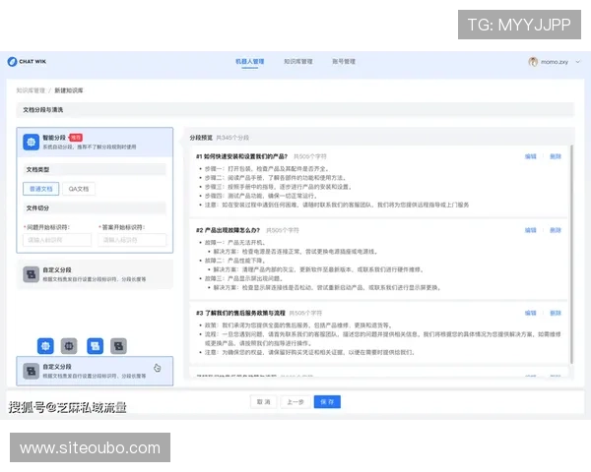Edit segment #3 了解我们的售后服务政策与流程
This screenshot has height=472, width=591.
(530, 313)
